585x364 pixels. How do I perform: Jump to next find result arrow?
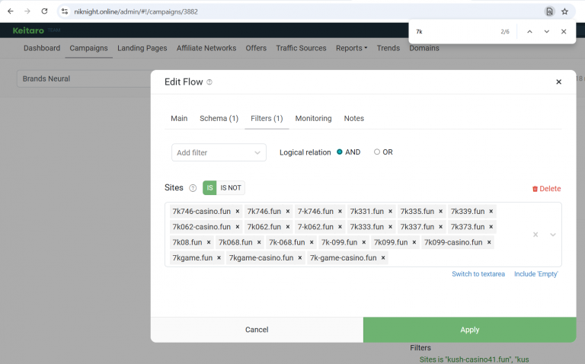pyautogui.click(x=547, y=32)
